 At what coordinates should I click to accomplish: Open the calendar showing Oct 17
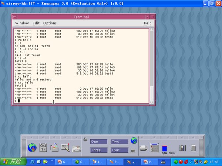(x=43, y=148)
